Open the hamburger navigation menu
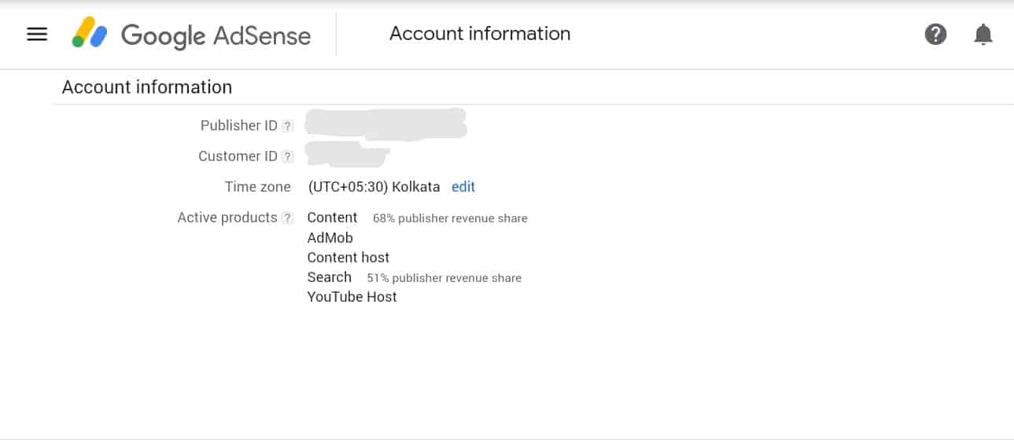The width and height of the screenshot is (1014, 440). pos(37,35)
